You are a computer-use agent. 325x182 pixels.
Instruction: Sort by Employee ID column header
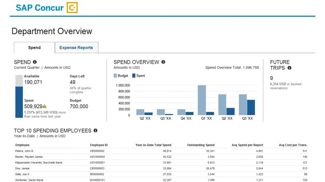tap(99, 145)
